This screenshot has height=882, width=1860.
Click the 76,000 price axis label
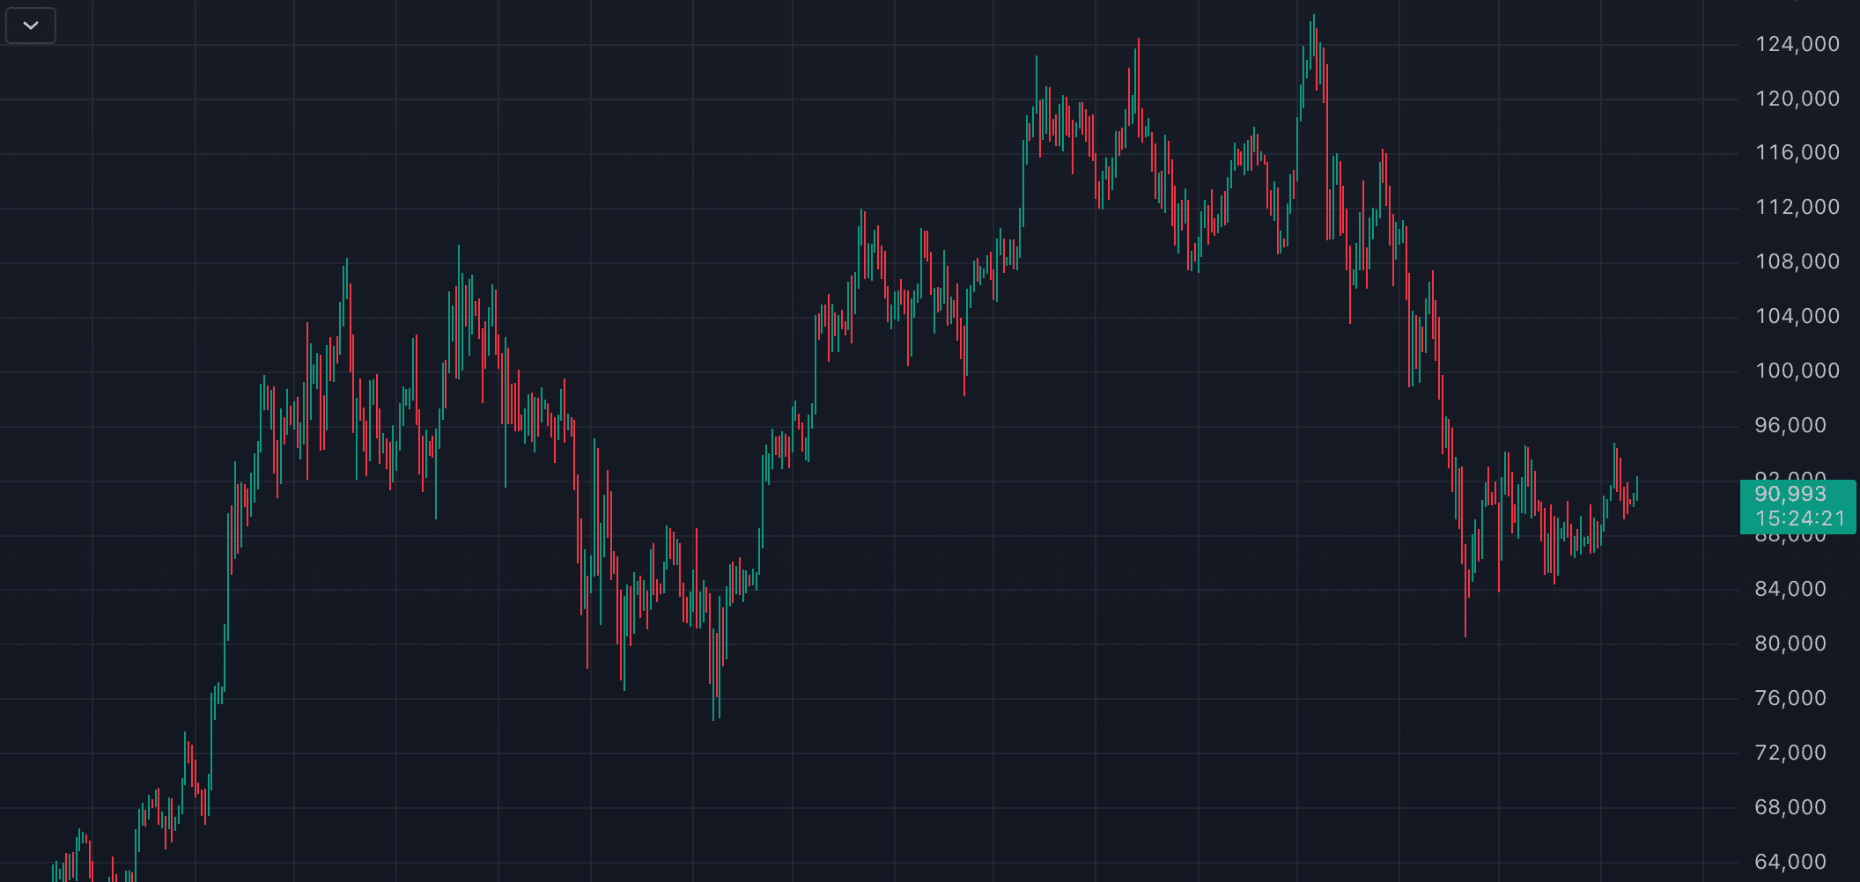tap(1790, 698)
